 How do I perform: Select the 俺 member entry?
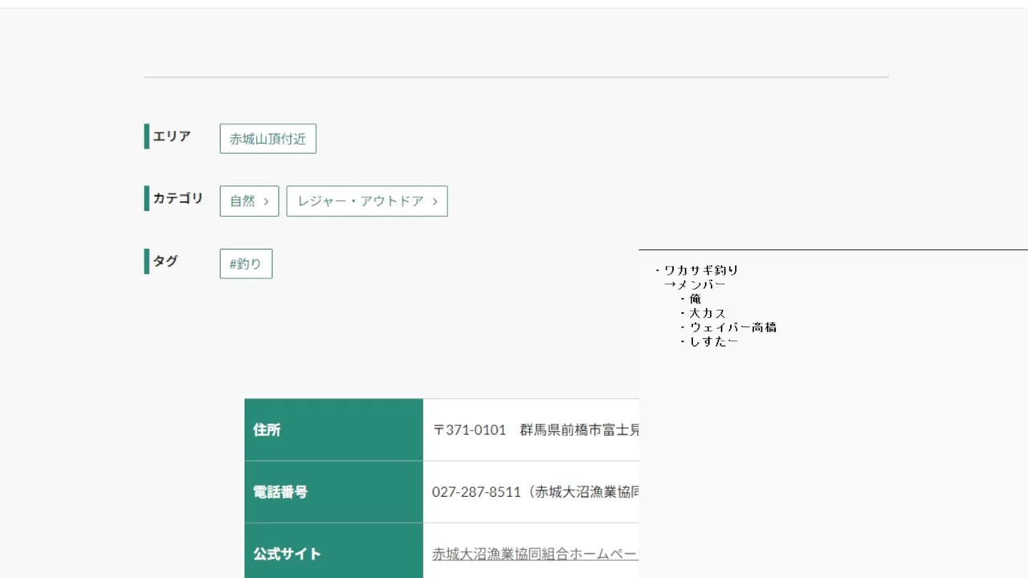pyautogui.click(x=695, y=299)
